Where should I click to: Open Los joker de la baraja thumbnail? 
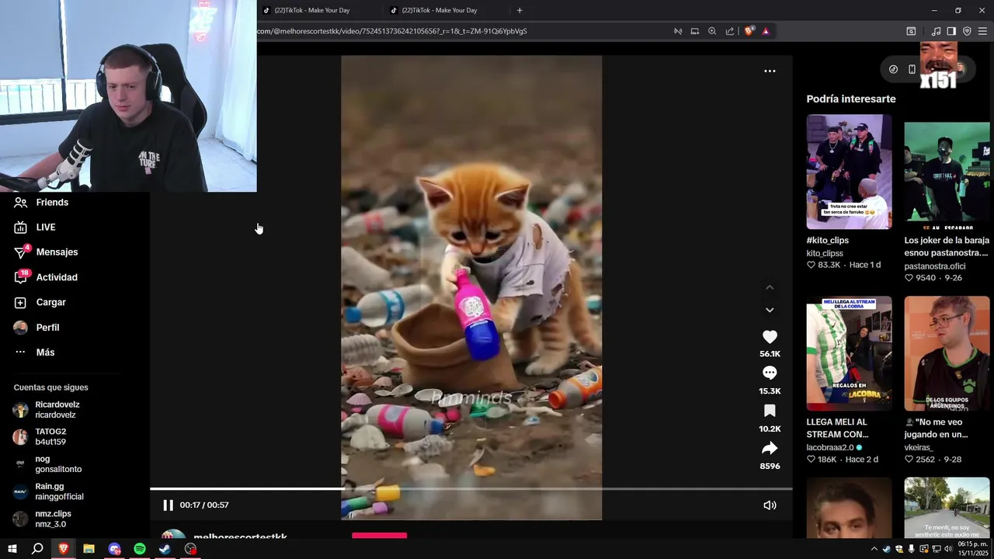pos(947,172)
